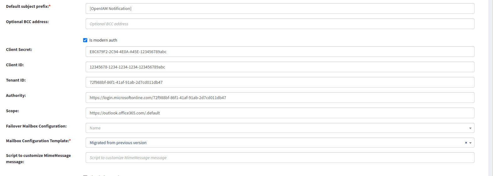Viewport: 493px width, 176px height.
Task: Select 'Migrated from previous version' combo box
Action: click(280, 143)
